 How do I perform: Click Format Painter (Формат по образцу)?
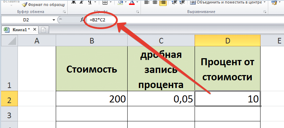click(43, 4)
